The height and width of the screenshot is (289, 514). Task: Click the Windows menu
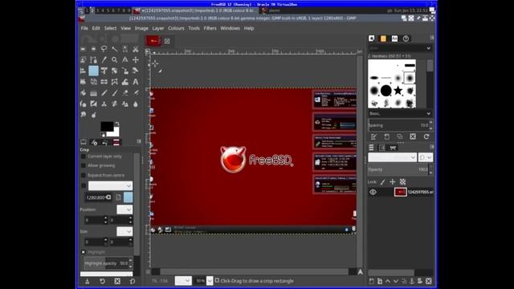pyautogui.click(x=230, y=29)
